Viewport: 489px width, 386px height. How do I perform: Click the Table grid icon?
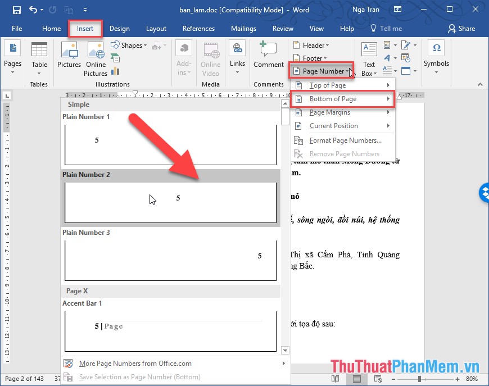click(x=39, y=49)
